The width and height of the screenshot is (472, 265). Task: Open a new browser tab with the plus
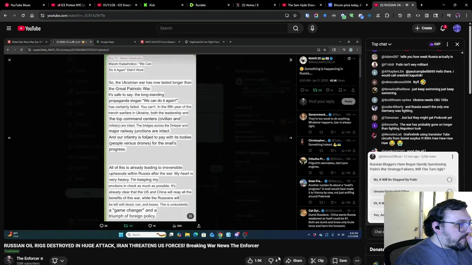point(421,5)
